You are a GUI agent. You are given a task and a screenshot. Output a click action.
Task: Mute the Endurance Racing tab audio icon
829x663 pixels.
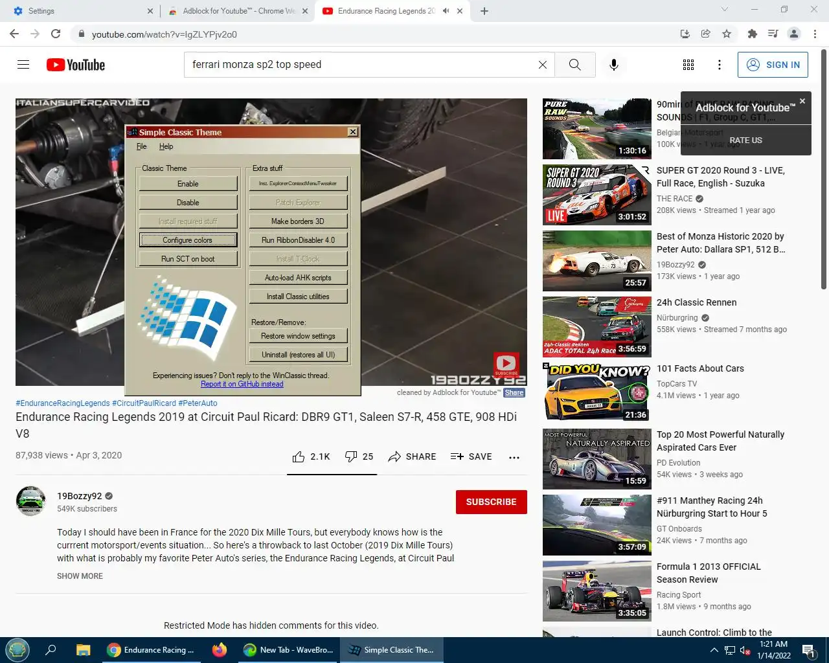pyautogui.click(x=446, y=11)
